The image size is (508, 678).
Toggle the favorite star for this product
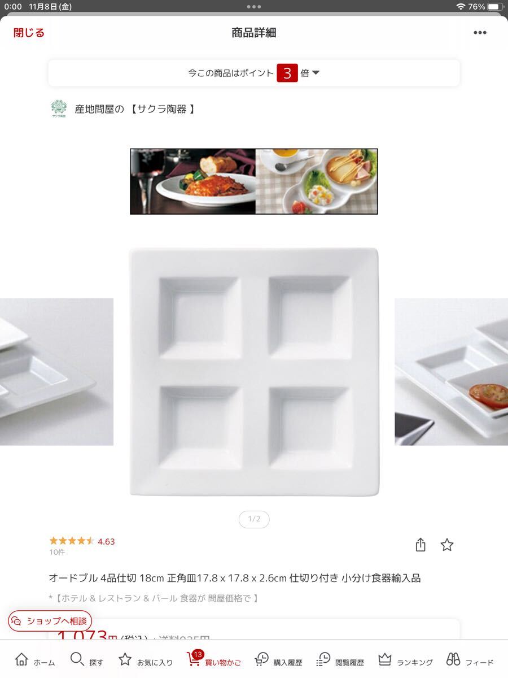[x=447, y=545]
